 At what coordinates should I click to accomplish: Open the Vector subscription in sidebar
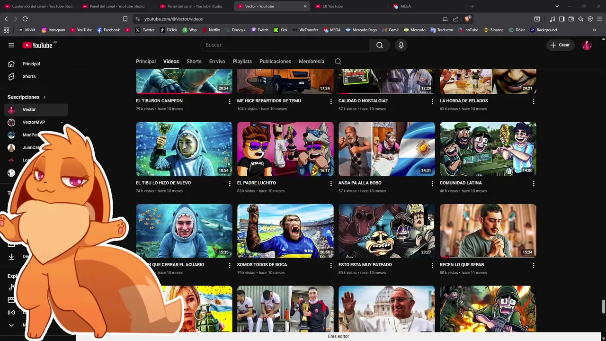point(36,109)
